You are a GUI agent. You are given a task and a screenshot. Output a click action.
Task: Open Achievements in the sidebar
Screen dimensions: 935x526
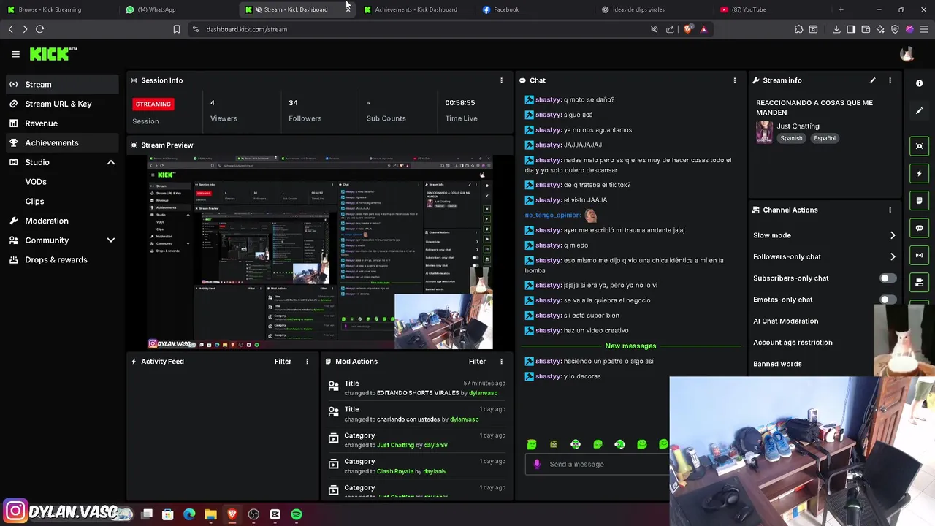tap(61, 142)
